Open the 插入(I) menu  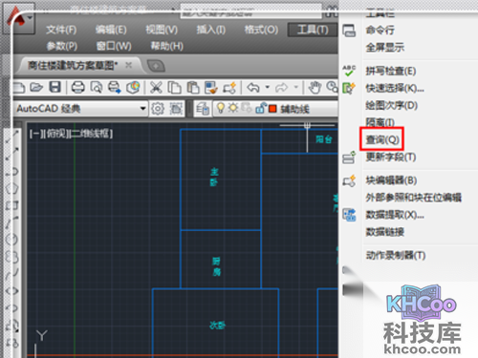point(211,30)
